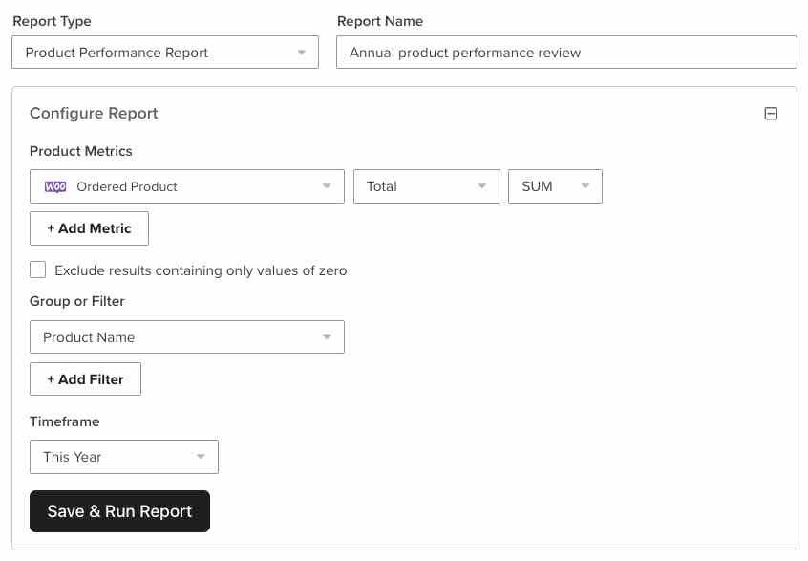Screen dimensions: 808x561
Task: Edit the Report Name field
Action: (x=566, y=52)
